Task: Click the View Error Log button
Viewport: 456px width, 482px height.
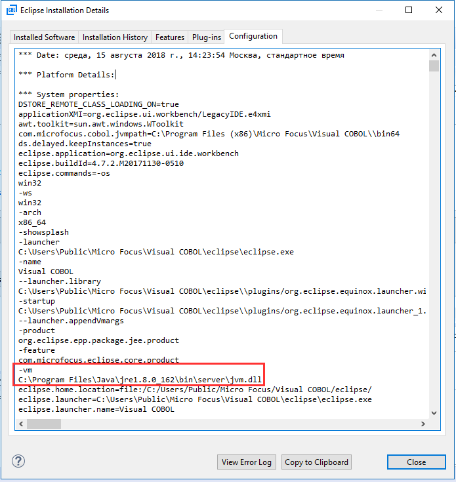Action: tap(247, 462)
